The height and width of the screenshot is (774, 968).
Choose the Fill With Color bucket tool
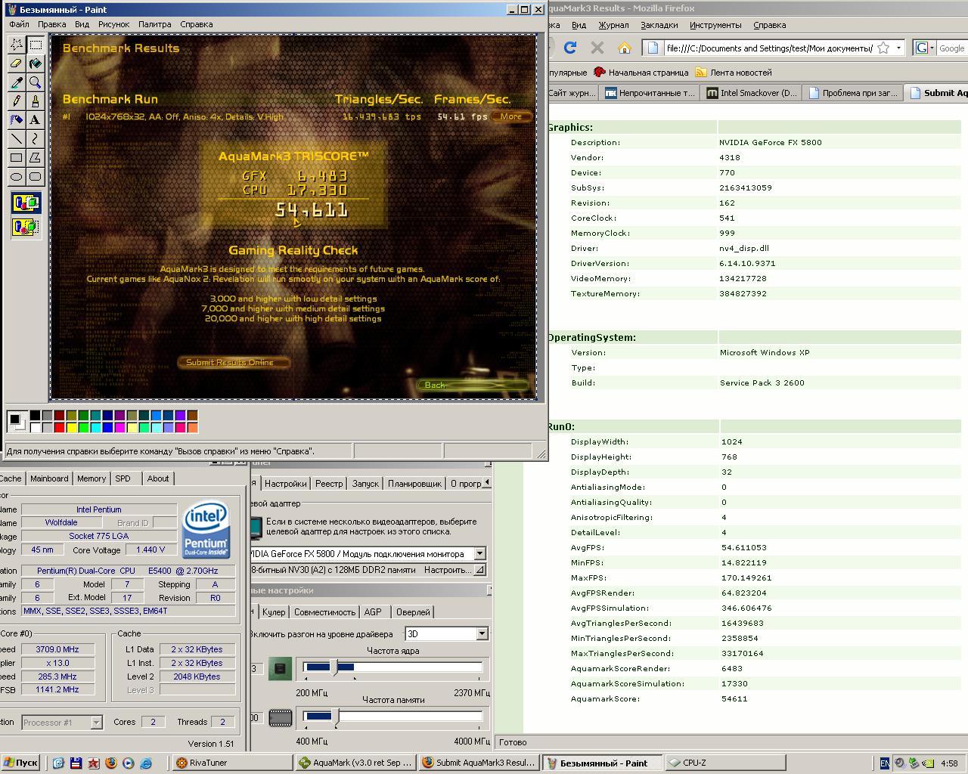click(x=35, y=63)
